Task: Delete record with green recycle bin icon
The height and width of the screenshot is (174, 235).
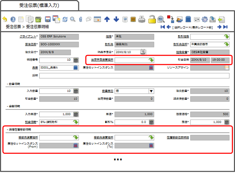Action: 38,20
